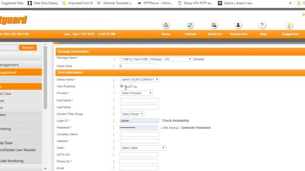
Task: Select Yes for User Roaming
Action: click(122, 86)
